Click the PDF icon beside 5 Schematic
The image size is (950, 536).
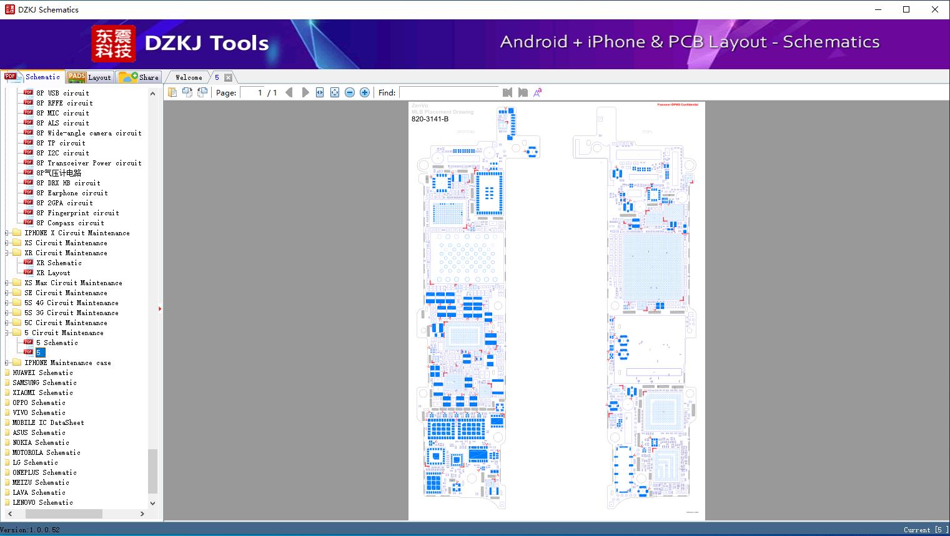tap(28, 343)
